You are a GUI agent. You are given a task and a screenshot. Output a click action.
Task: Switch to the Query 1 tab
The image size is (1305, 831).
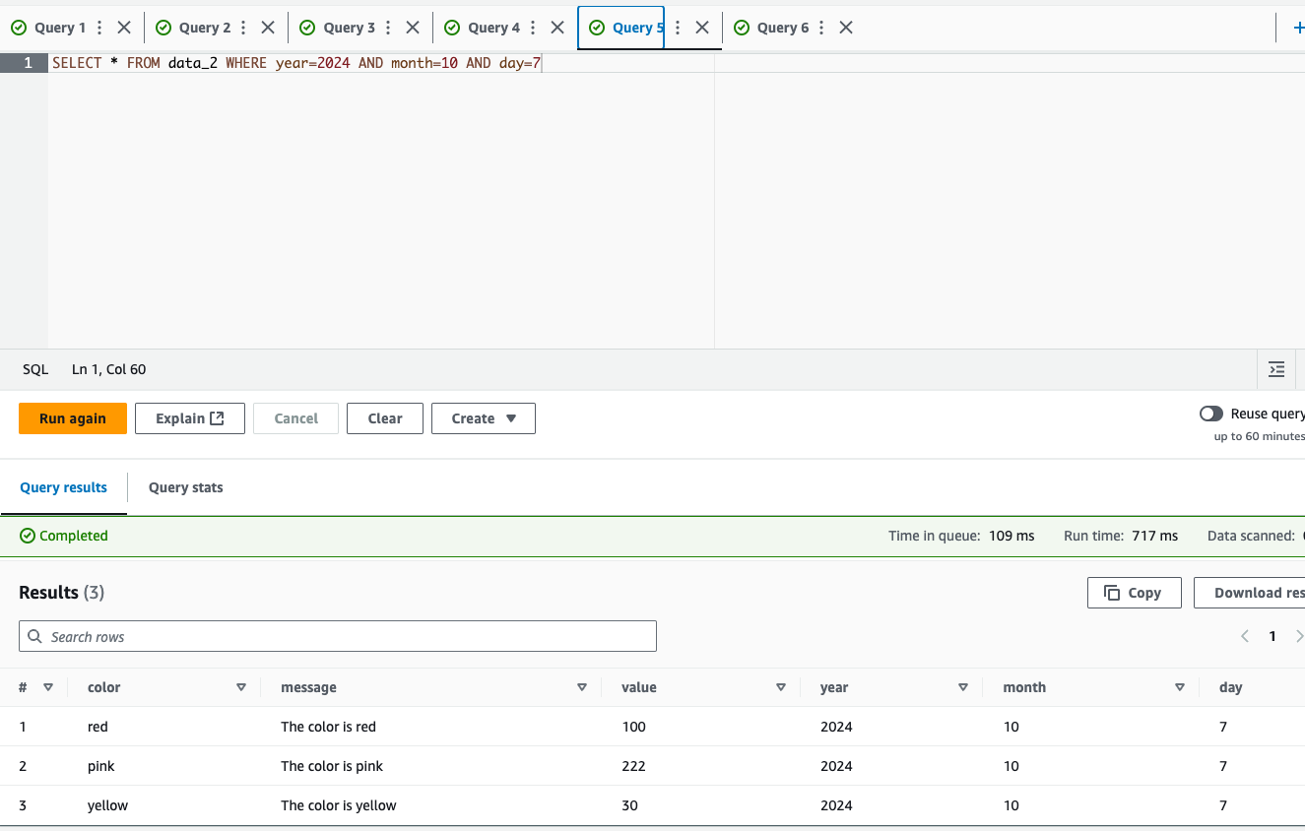tap(50, 28)
